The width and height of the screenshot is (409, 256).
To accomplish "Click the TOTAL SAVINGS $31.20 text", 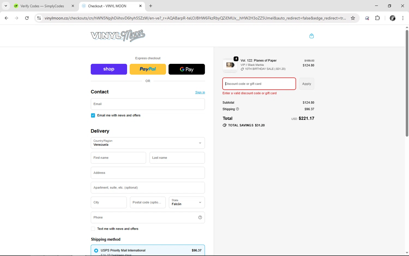I will tap(246, 125).
